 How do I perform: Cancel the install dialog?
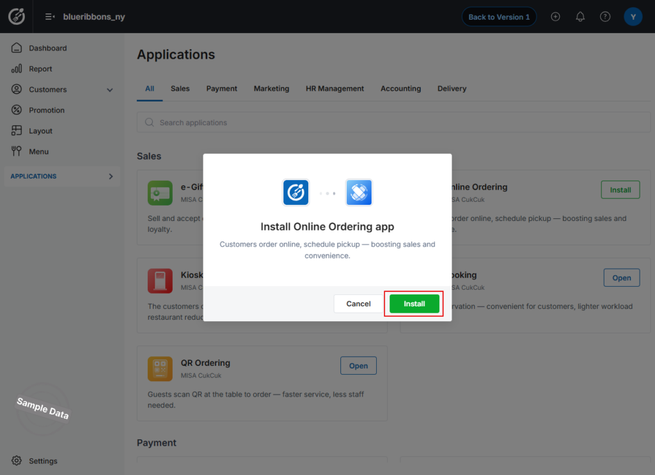pyautogui.click(x=358, y=304)
